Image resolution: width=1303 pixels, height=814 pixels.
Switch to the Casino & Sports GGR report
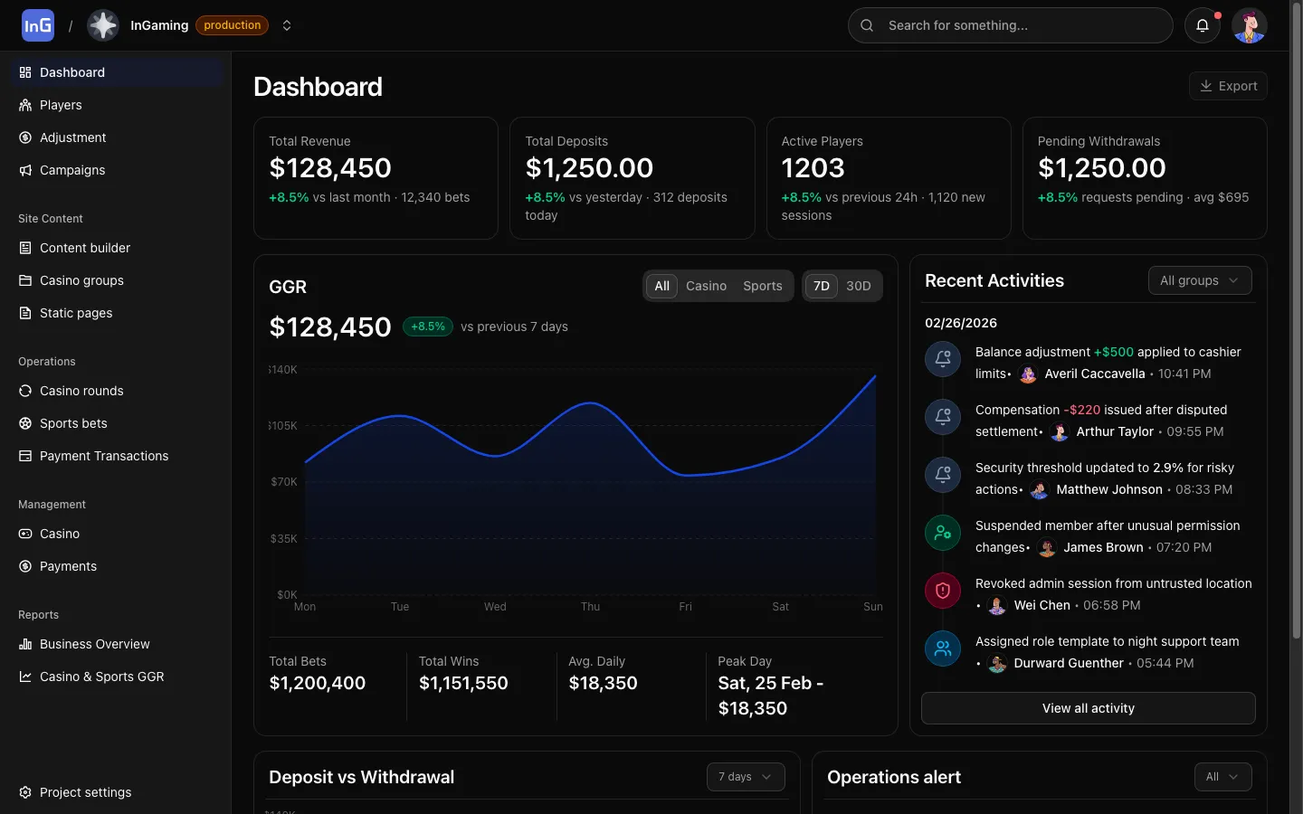[x=101, y=677]
